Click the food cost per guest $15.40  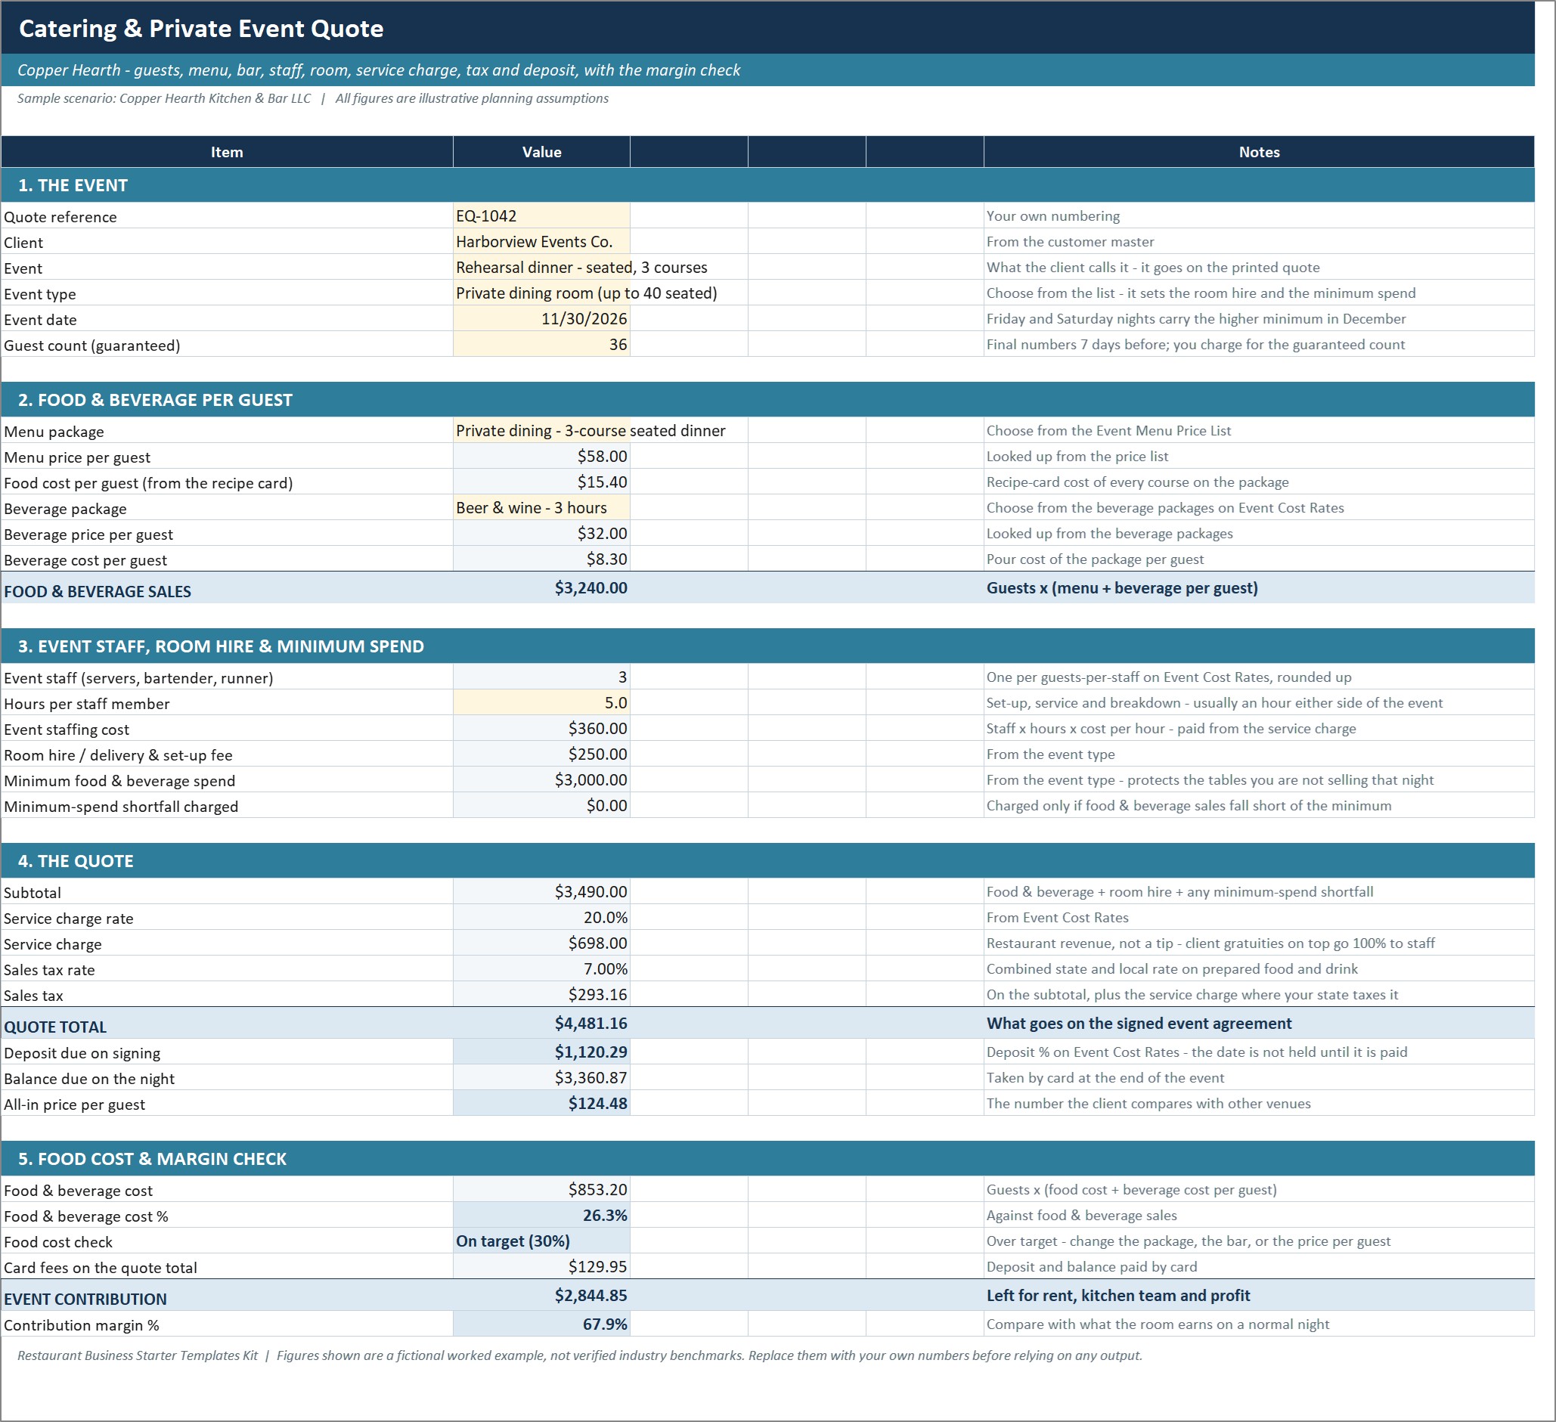[541, 482]
